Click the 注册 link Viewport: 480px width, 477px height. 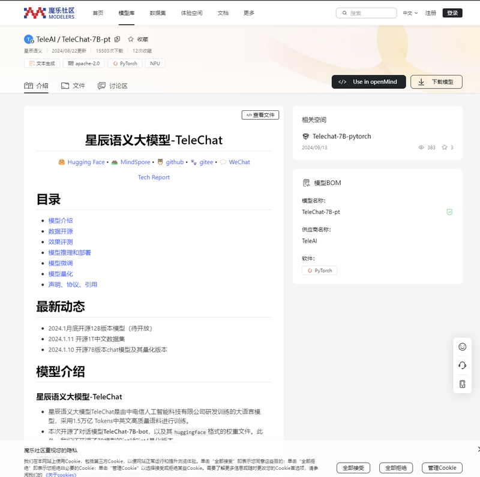pyautogui.click(x=430, y=13)
